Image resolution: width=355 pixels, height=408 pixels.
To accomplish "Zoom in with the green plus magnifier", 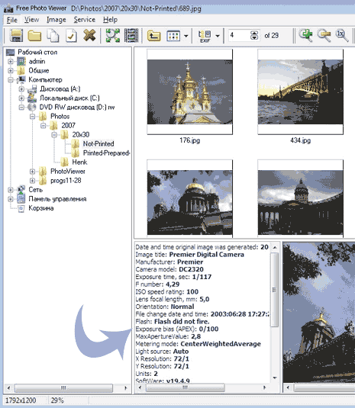I will click(305, 35).
